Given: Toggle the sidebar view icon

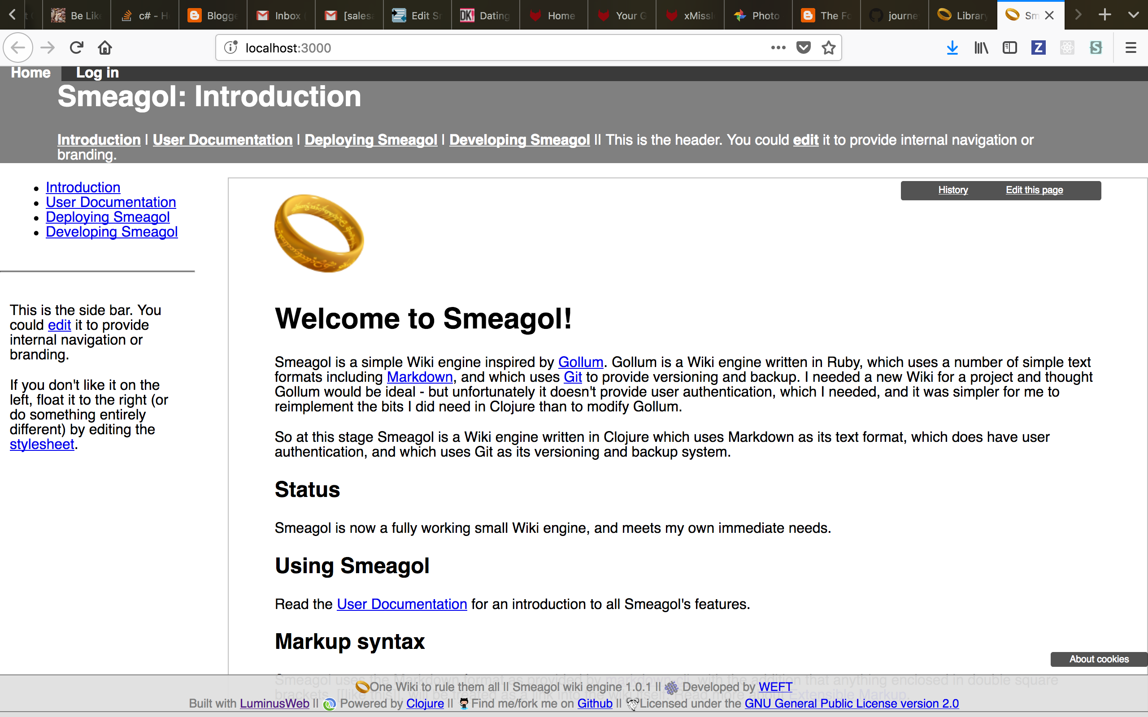Looking at the screenshot, I should tap(1009, 48).
